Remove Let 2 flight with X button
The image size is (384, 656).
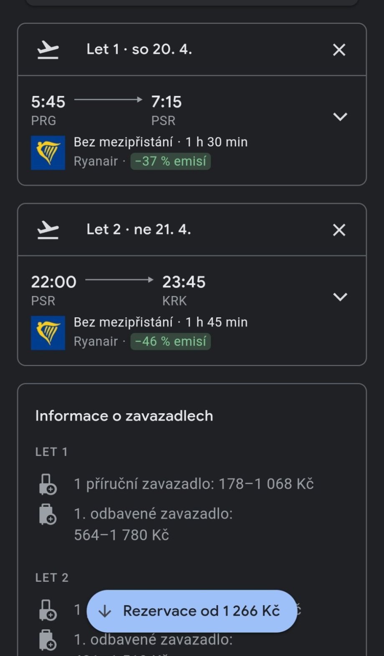point(339,230)
